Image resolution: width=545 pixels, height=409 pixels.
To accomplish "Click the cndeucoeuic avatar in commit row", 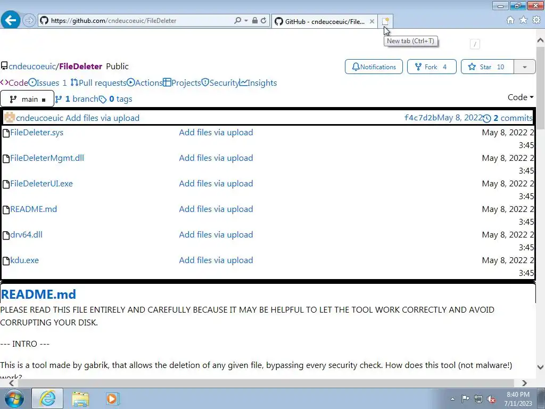I will pyautogui.click(x=10, y=118).
